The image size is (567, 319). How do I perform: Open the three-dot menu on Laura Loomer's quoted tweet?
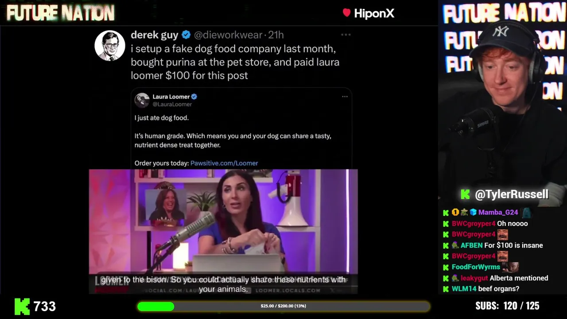pyautogui.click(x=345, y=97)
